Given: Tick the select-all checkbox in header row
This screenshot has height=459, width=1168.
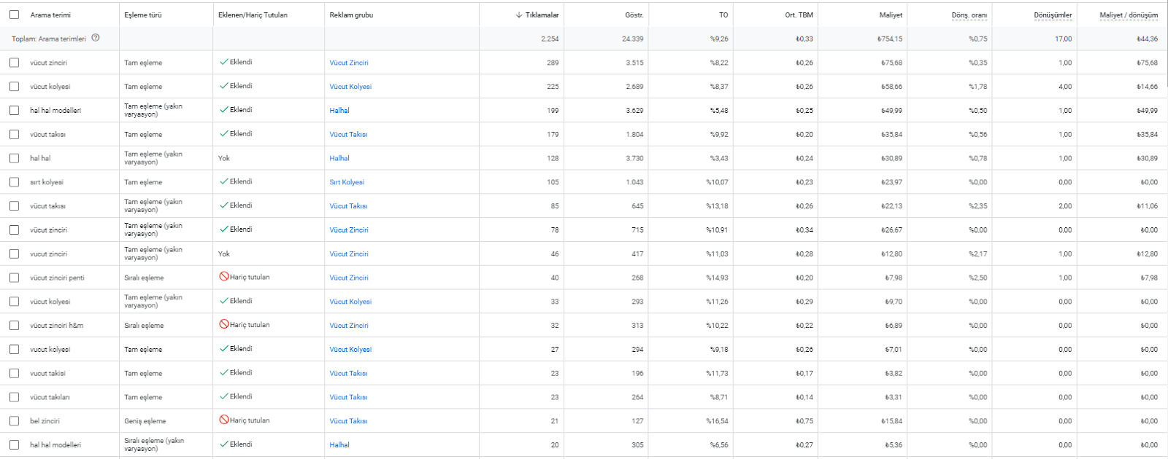Looking at the screenshot, I should pyautogui.click(x=14, y=15).
